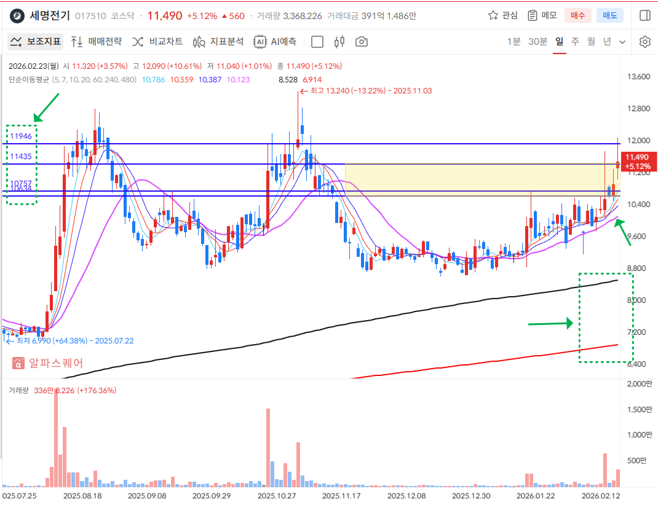Screen dimensions: 658x505
Task: Open chart settings gear icon
Action: pyautogui.click(x=644, y=42)
